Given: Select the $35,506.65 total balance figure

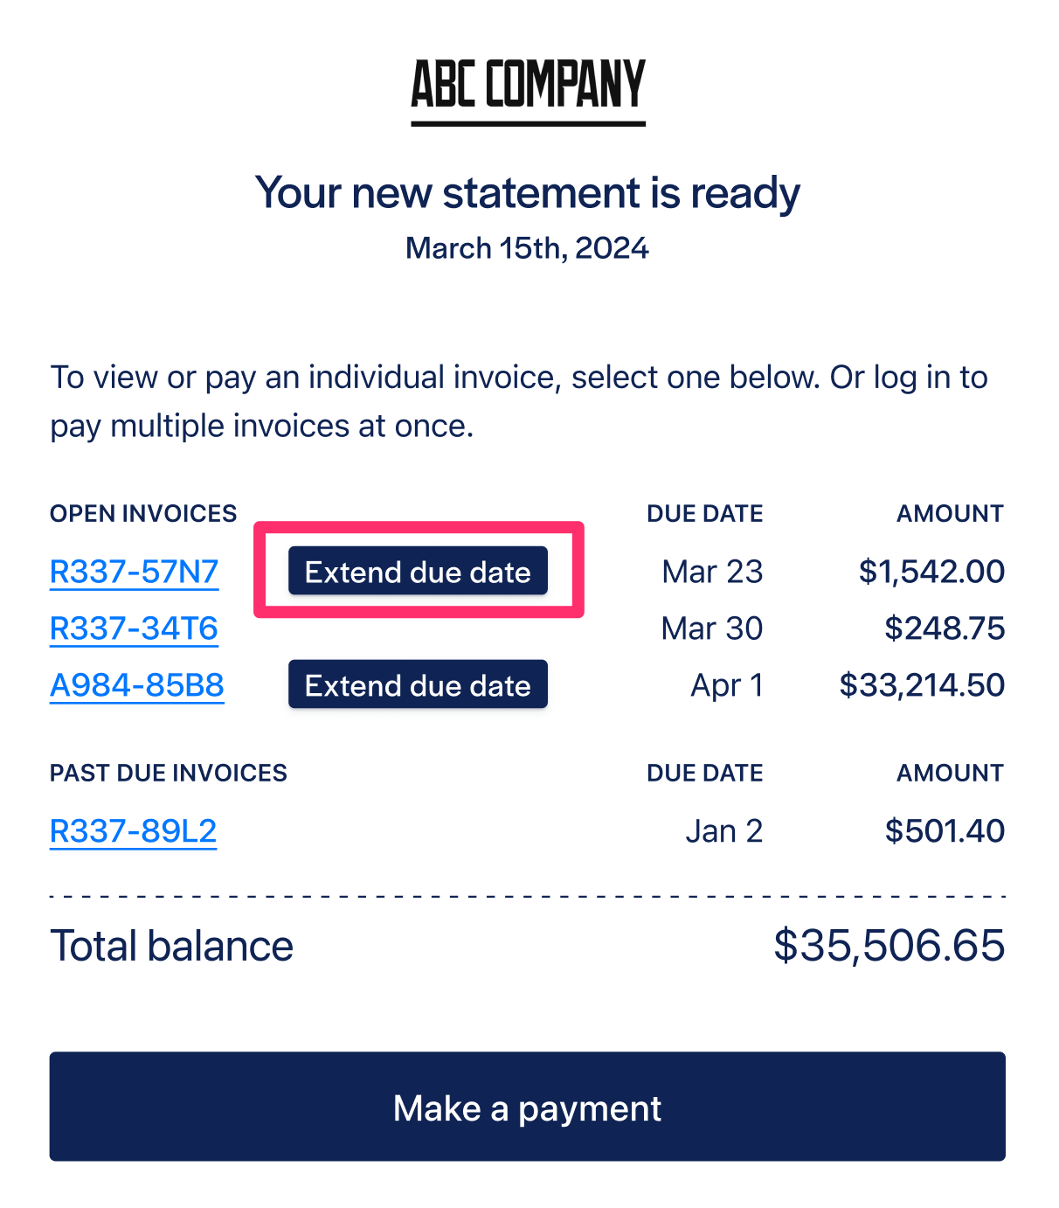Looking at the screenshot, I should [x=889, y=946].
